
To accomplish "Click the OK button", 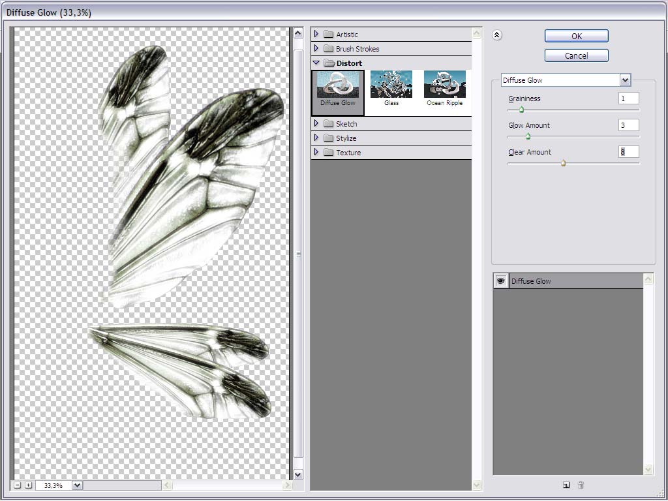I will [577, 36].
